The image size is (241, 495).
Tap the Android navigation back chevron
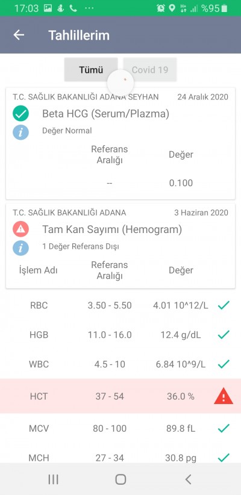(188, 479)
